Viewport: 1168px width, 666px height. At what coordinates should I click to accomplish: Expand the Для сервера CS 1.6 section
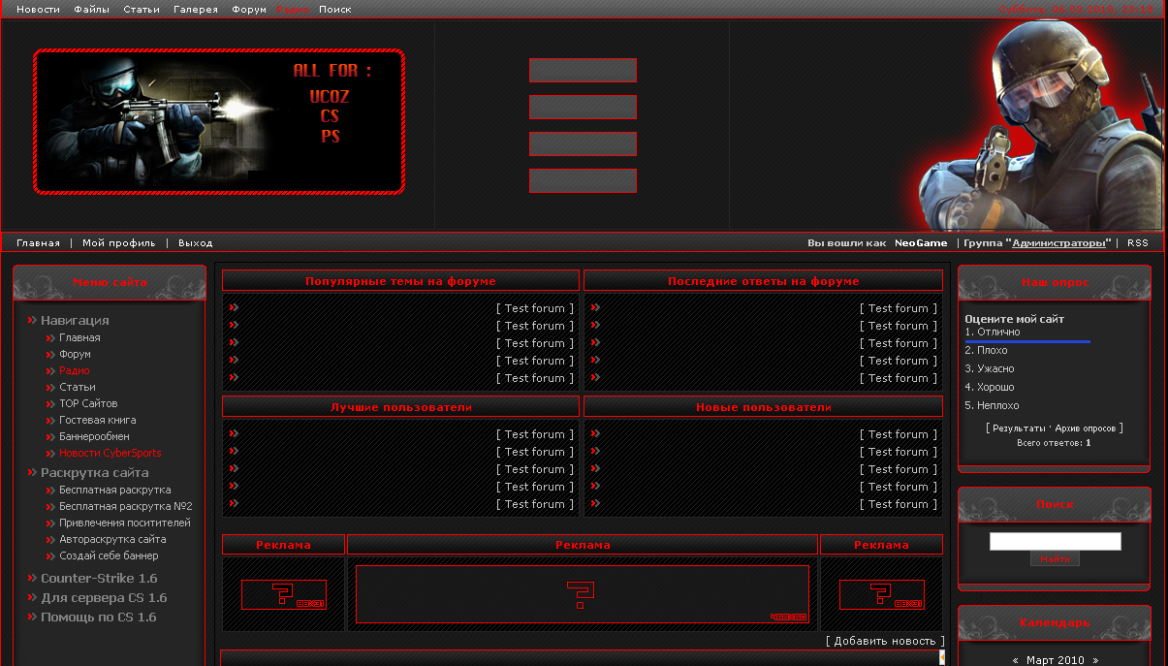(103, 597)
